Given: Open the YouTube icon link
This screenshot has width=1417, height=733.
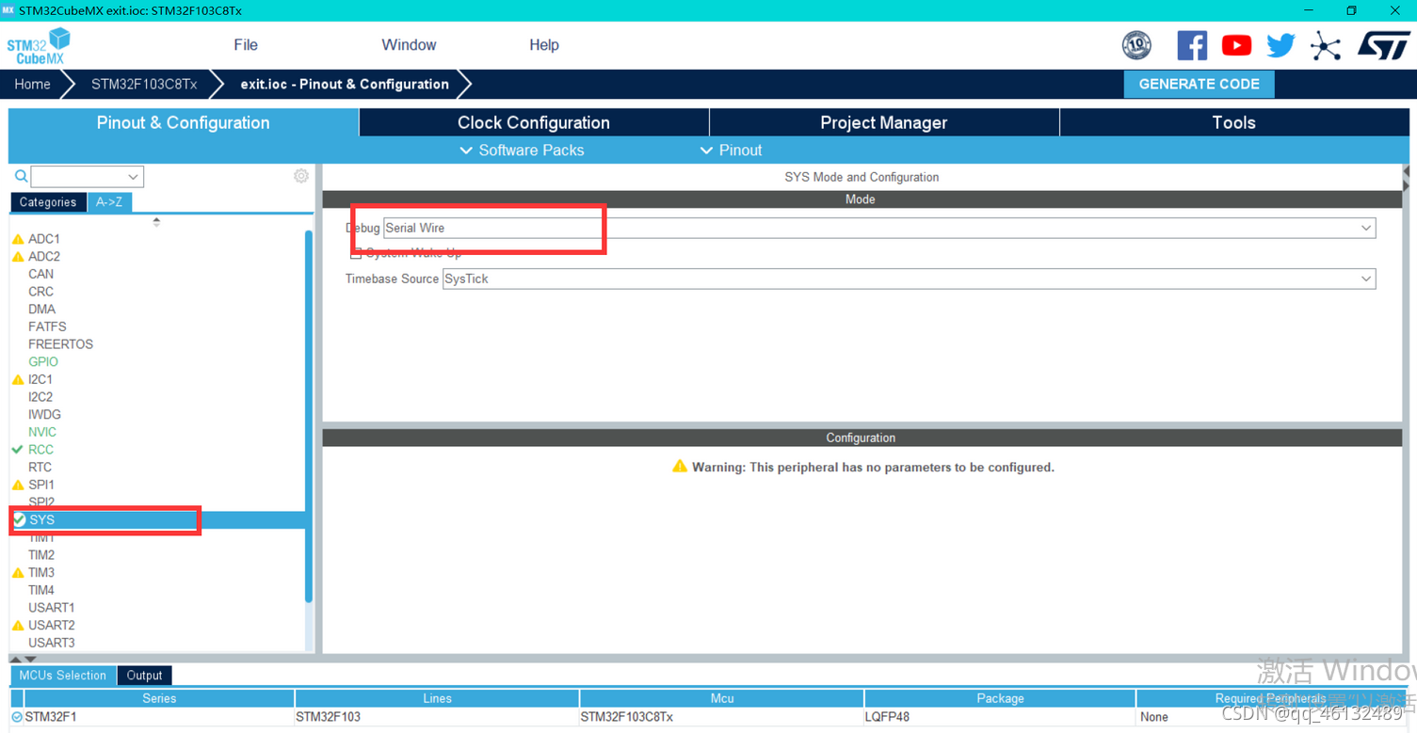Looking at the screenshot, I should click(1236, 45).
